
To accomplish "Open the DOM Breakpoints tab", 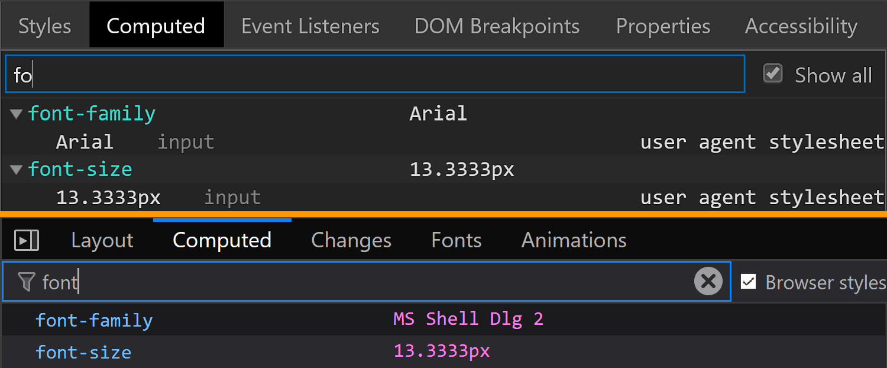I will (497, 26).
